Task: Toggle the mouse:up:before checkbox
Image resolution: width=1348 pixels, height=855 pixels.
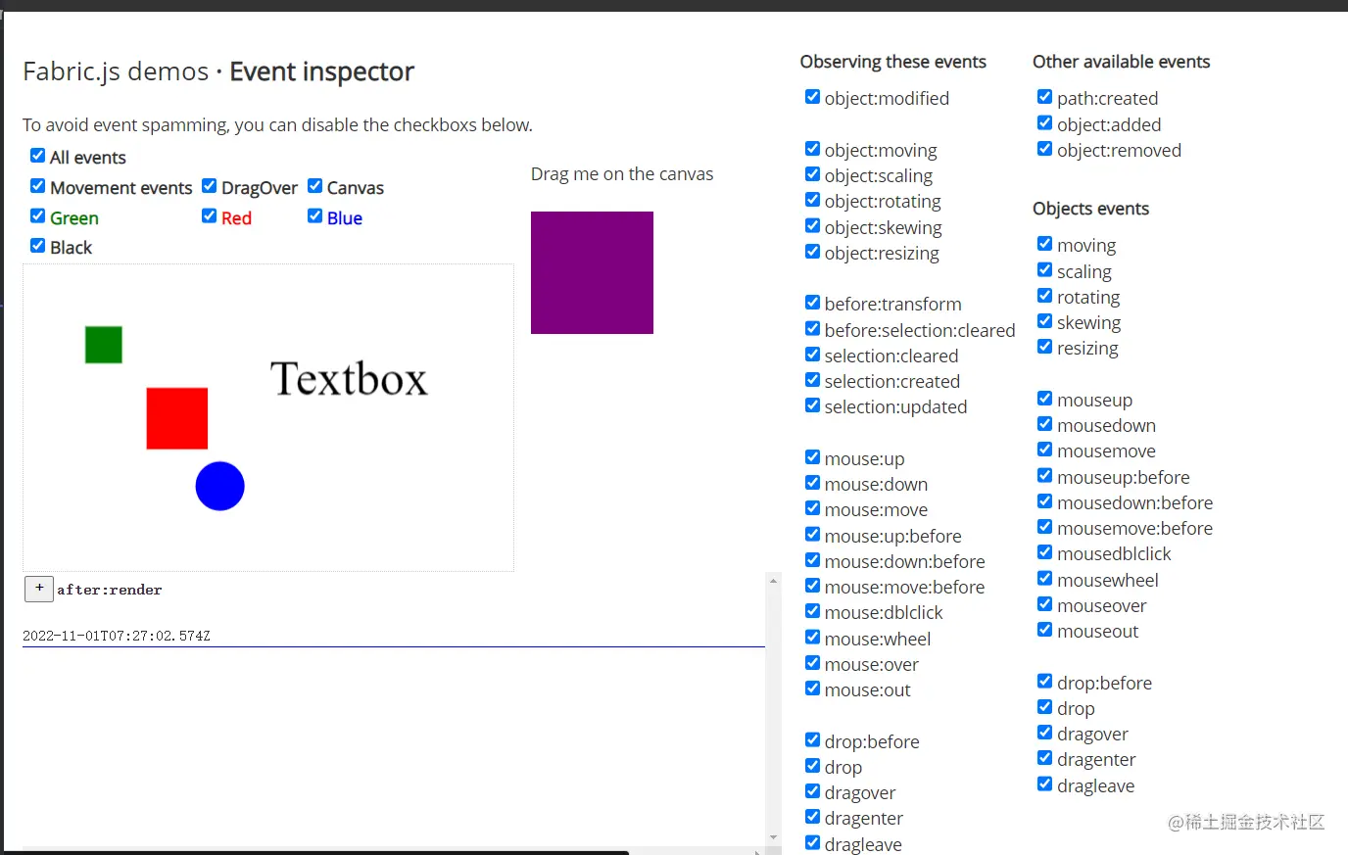Action: click(x=812, y=535)
